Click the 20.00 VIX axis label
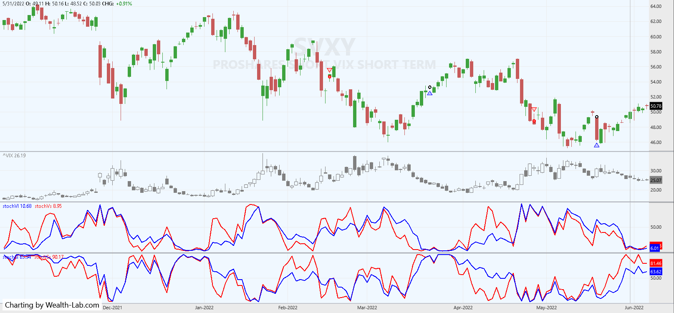Image resolution: width=674 pixels, height=313 pixels. point(656,190)
